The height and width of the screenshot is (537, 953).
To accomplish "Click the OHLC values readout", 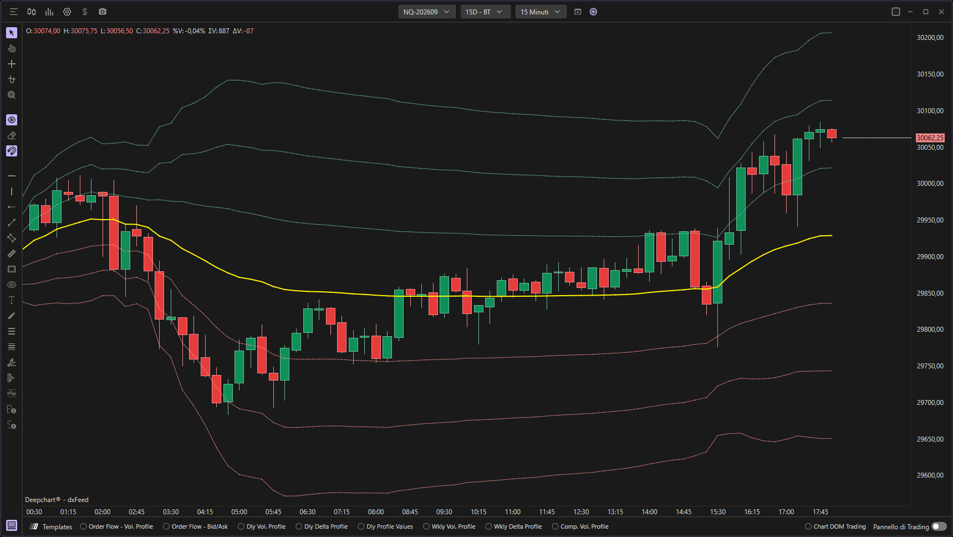I will click(x=140, y=31).
